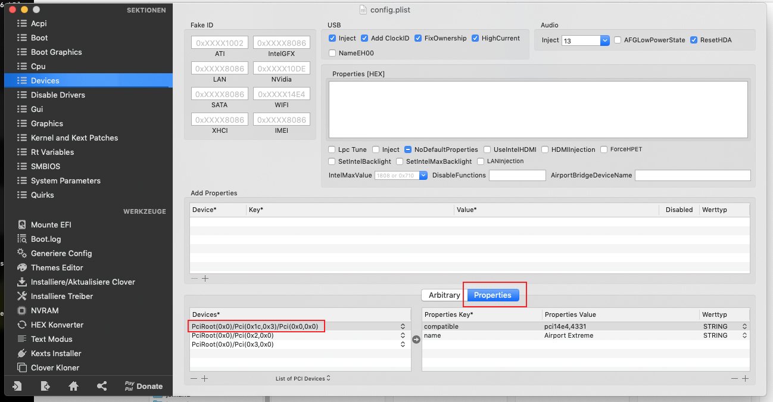The height and width of the screenshot is (402, 773).
Task: Toggle the UseIntelHDMI checkbox
Action: (488, 149)
